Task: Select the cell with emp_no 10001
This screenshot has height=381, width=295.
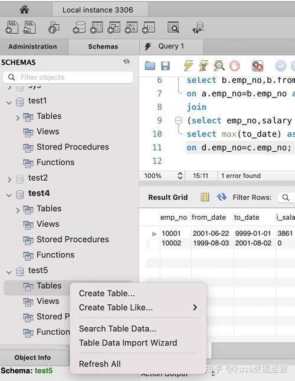Action: click(x=171, y=233)
